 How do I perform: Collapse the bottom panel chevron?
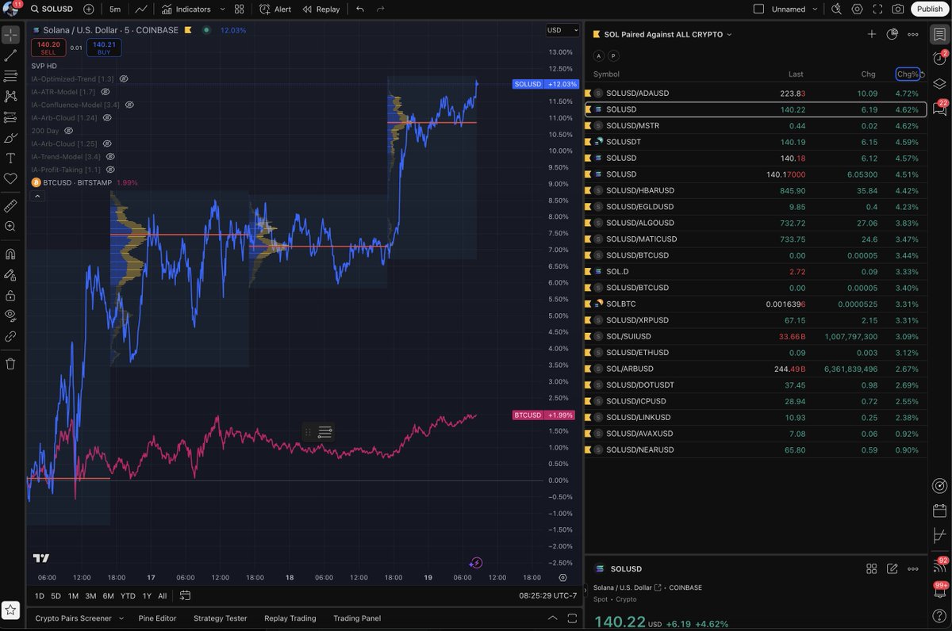[x=552, y=618]
